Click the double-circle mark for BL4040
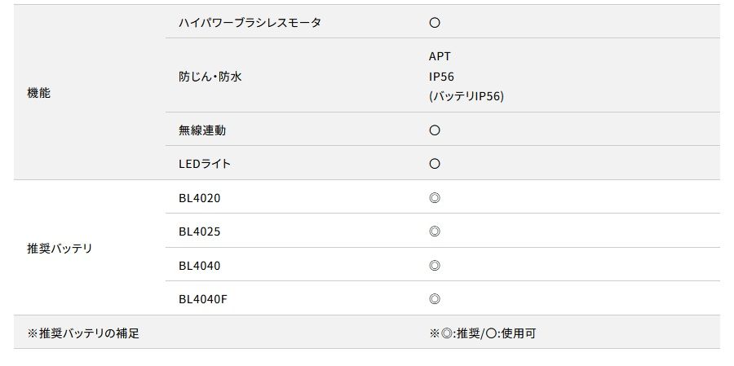Screen dimensions: 734x366 tap(434, 266)
